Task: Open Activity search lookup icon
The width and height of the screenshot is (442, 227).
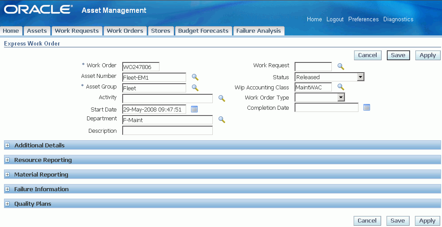Action: [222, 98]
